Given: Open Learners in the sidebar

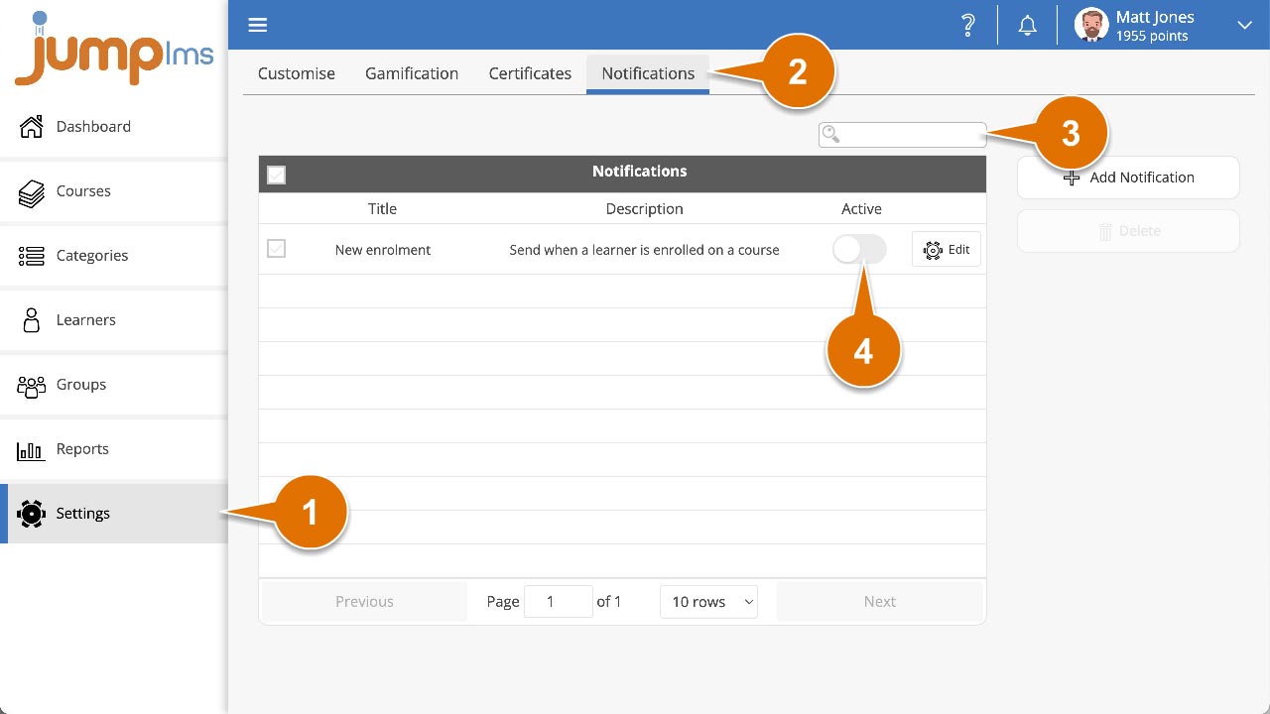Looking at the screenshot, I should pos(114,320).
